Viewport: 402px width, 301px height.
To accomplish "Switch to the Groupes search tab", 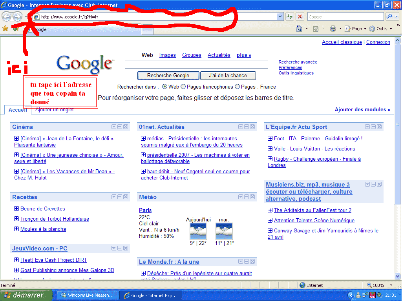I will click(x=192, y=55).
